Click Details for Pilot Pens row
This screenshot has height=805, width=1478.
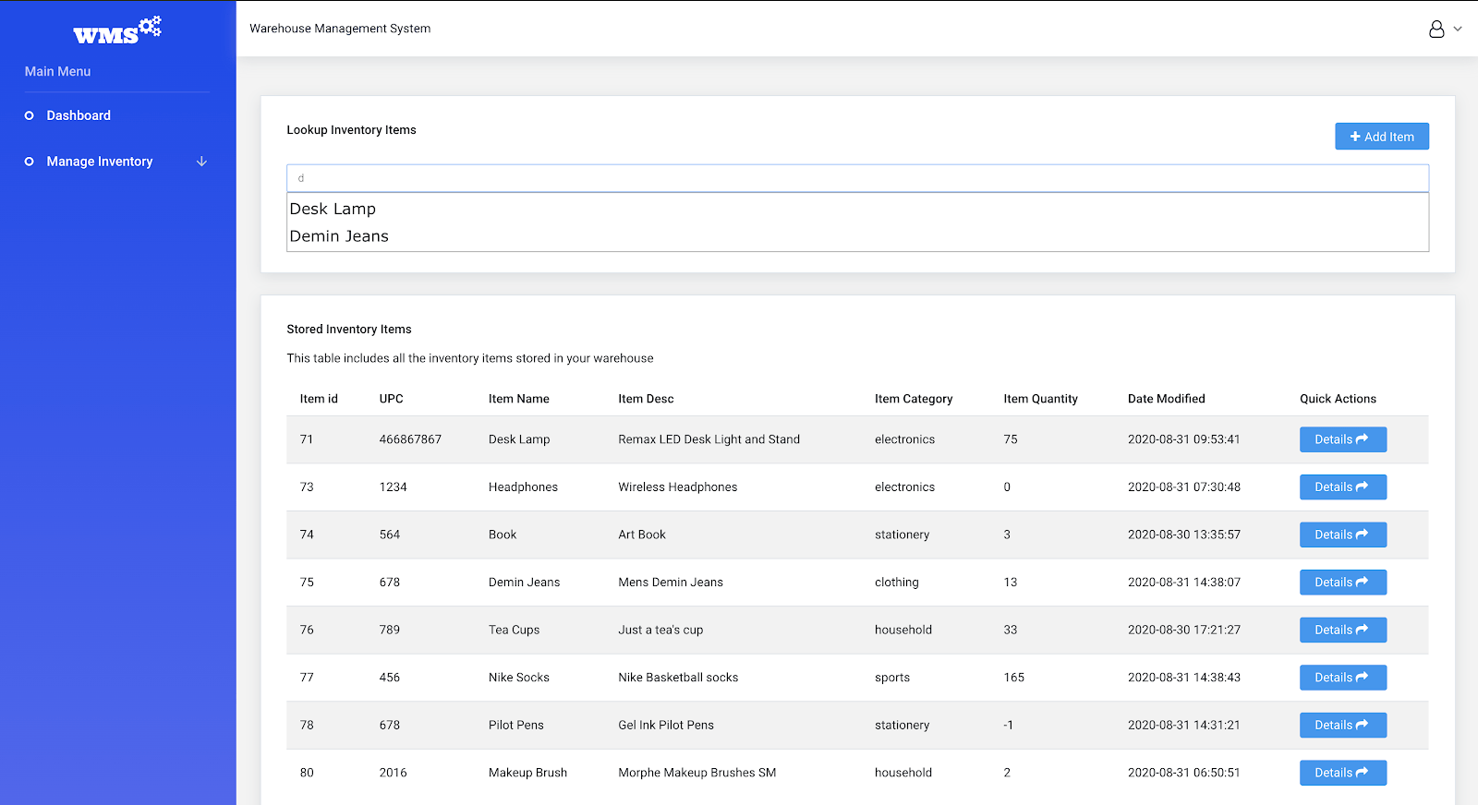point(1342,725)
